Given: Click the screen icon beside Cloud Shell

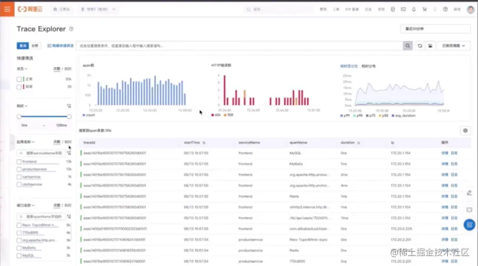Looking at the screenshot, I should [404, 9].
